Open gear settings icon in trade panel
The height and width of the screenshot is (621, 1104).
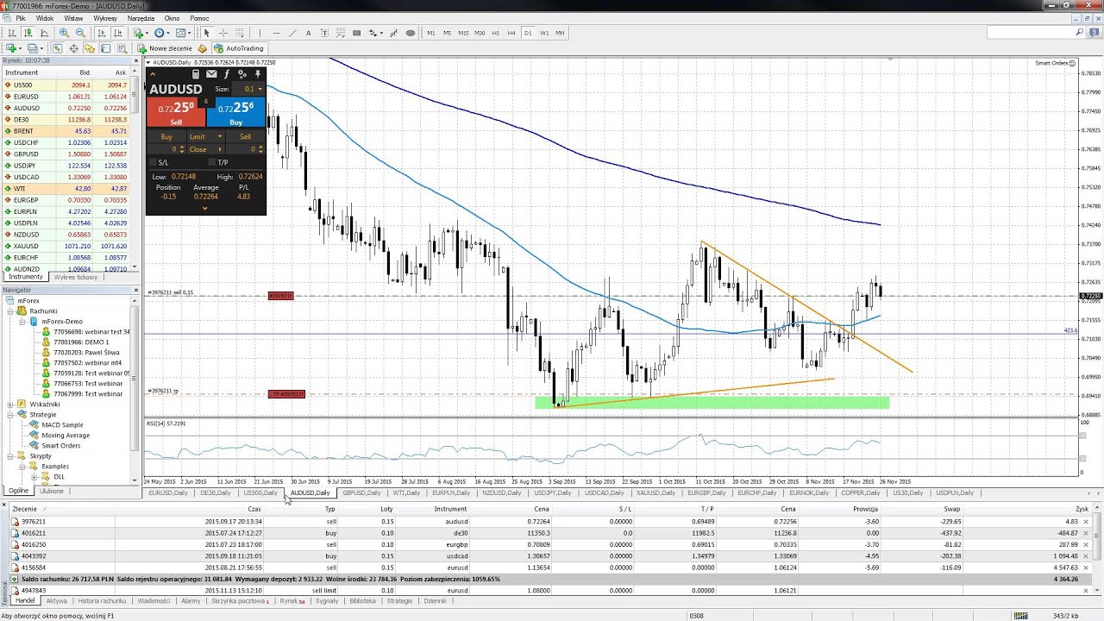coord(242,75)
